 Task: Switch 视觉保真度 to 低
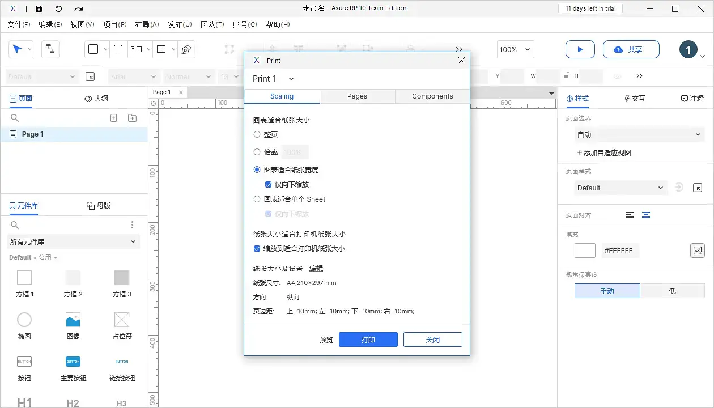[x=673, y=290]
